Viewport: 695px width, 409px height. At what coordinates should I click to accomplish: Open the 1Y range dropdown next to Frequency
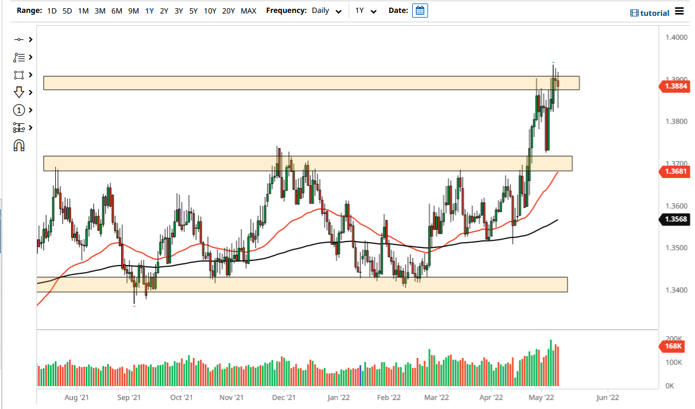[x=365, y=10]
